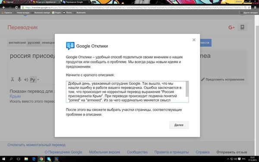Screen dimensions: 259x162
Task: Click the Переводчик page title
Action: (22, 28)
